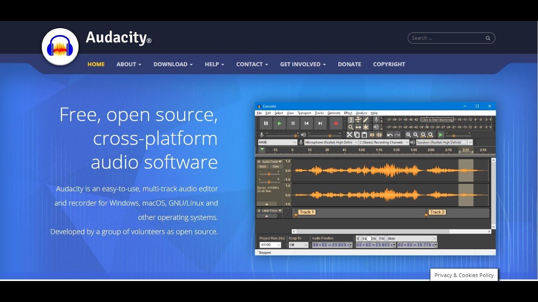Click the Fit Project zoom icon
The width and height of the screenshot is (538, 302).
430,135
